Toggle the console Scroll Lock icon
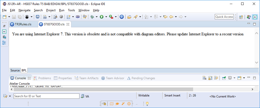 click(x=210, y=78)
